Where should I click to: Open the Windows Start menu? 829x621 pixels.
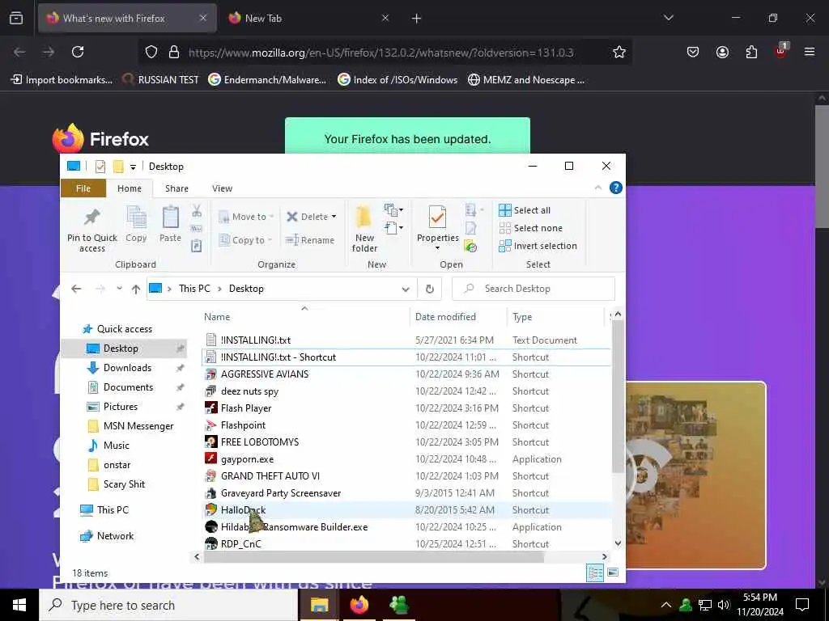(19, 605)
